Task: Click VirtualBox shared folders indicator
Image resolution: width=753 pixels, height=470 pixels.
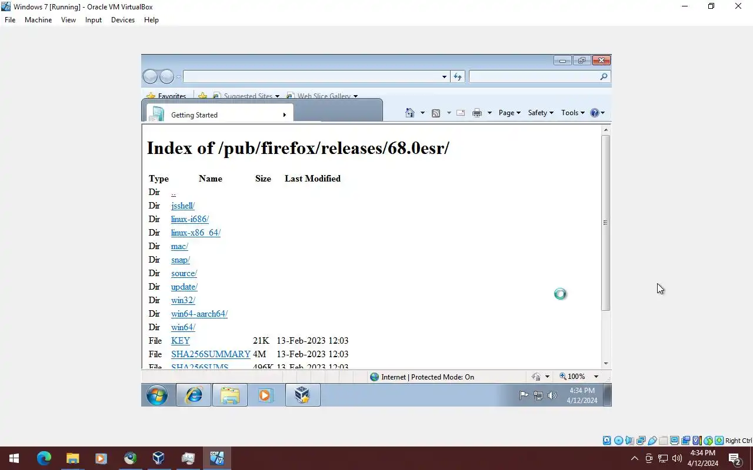Action: [664, 441]
